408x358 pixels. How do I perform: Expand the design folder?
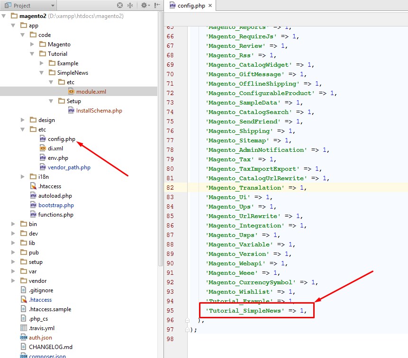point(23,120)
